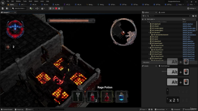The width and height of the screenshot is (198, 111).
Task: Open the Settings dropdown in the toolbar
Action: click(x=192, y=8)
